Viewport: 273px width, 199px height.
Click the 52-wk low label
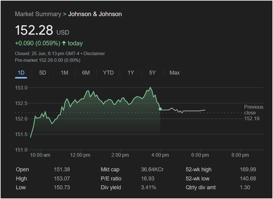tap(197, 179)
